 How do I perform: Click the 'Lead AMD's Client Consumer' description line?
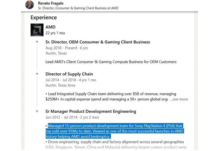click(111, 62)
